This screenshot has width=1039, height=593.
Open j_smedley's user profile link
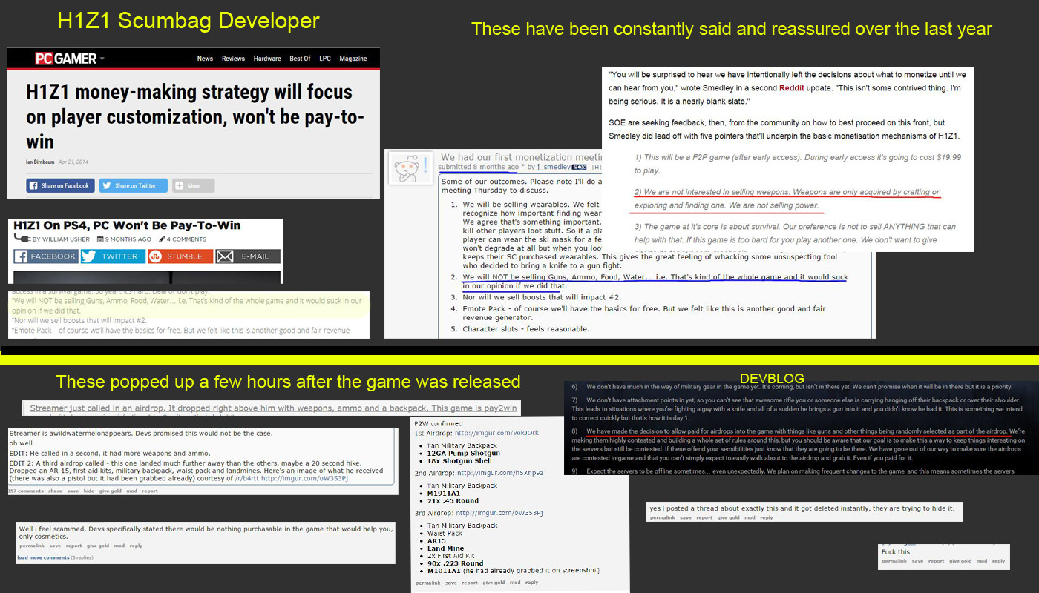pos(553,167)
